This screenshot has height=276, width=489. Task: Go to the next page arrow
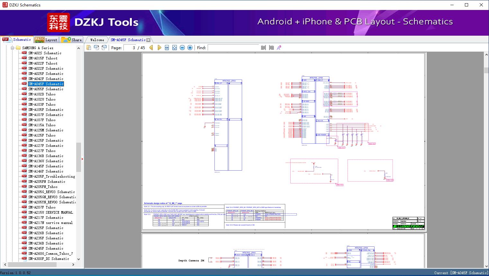[x=159, y=48]
